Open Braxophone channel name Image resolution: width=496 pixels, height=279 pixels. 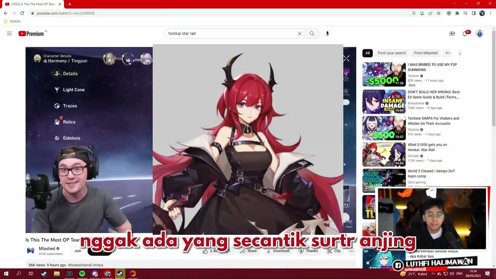(x=417, y=103)
